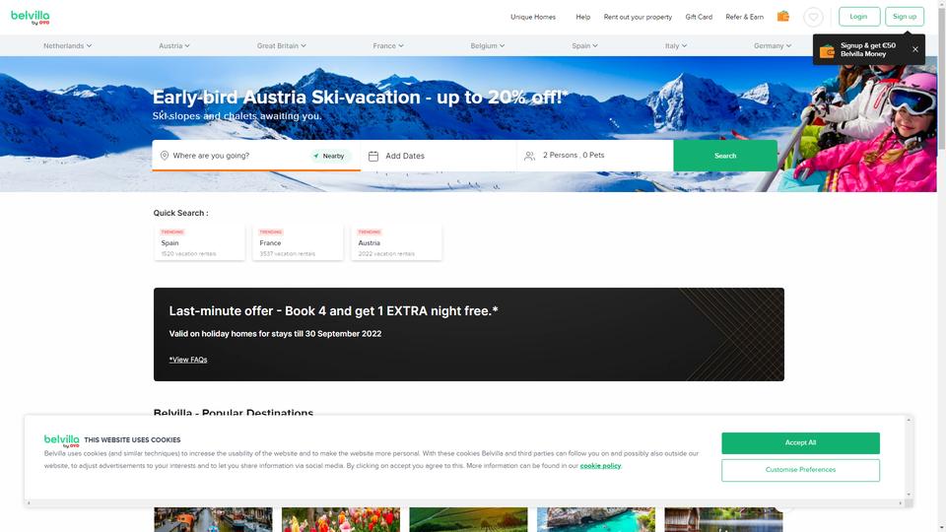Click the Belvilla by OYO logo
This screenshot has height=532, width=946.
click(x=31, y=17)
